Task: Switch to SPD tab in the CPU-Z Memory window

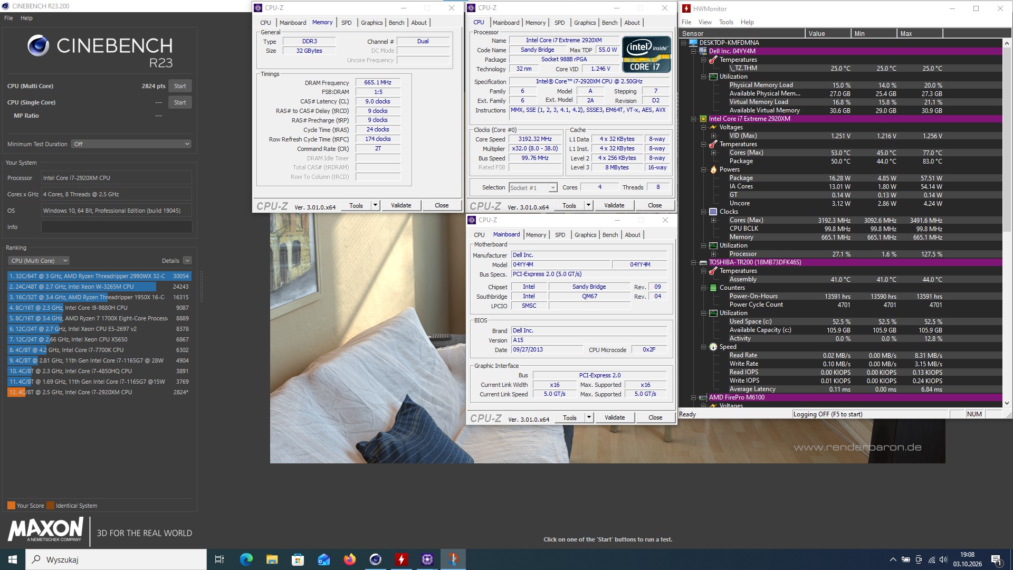Action: 346,23
